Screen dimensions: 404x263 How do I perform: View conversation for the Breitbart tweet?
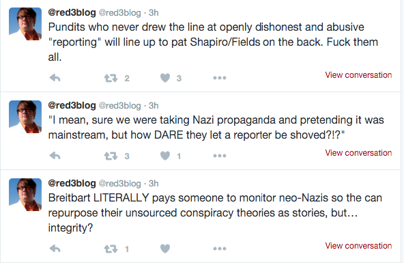tap(358, 245)
